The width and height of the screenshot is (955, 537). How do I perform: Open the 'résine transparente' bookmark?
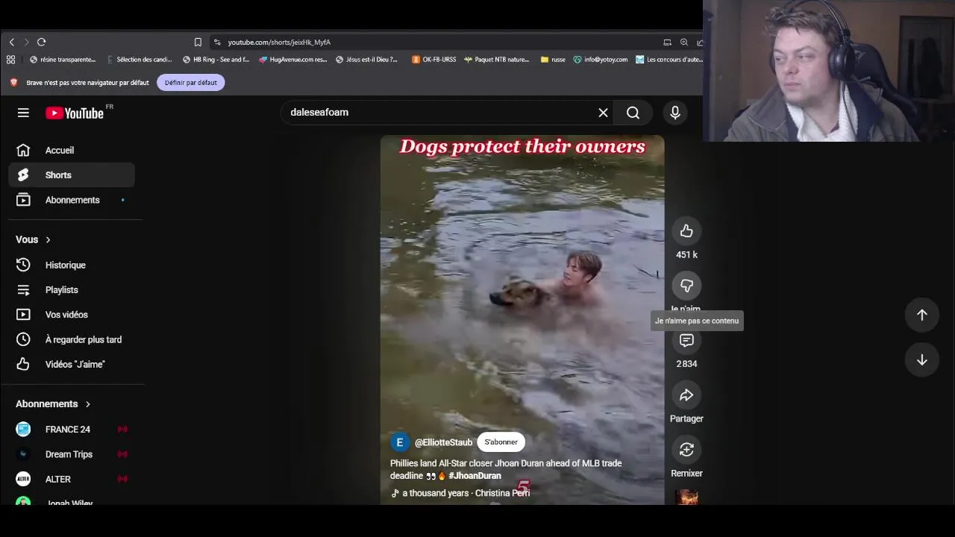pos(63,60)
